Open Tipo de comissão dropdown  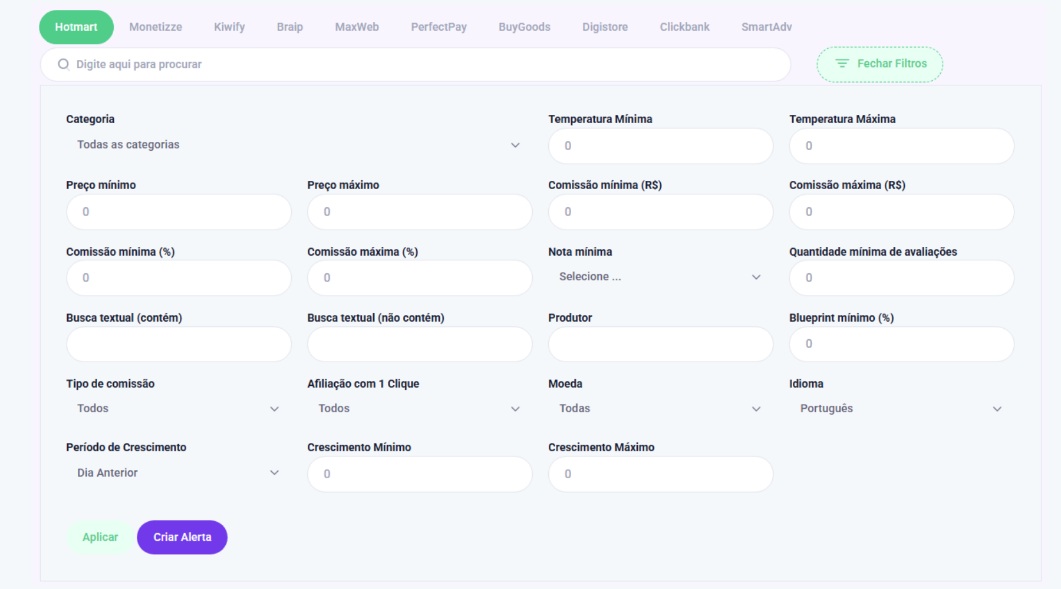coord(178,409)
